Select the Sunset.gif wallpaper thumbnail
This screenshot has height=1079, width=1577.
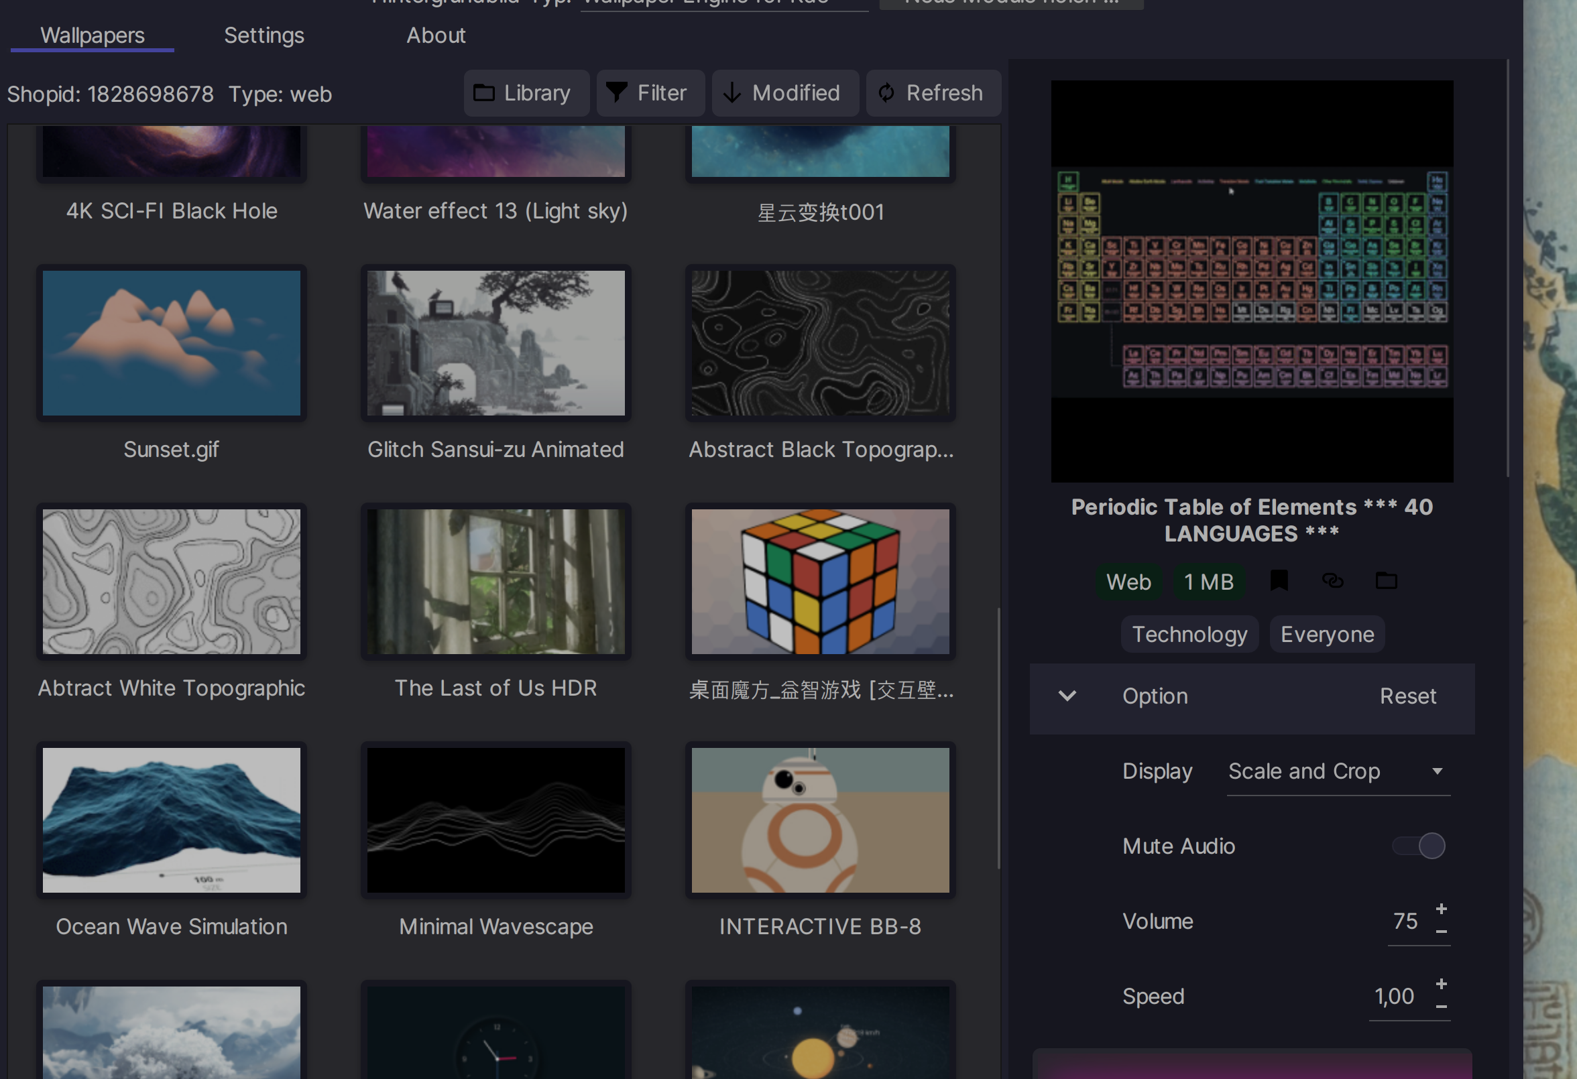pyautogui.click(x=172, y=343)
